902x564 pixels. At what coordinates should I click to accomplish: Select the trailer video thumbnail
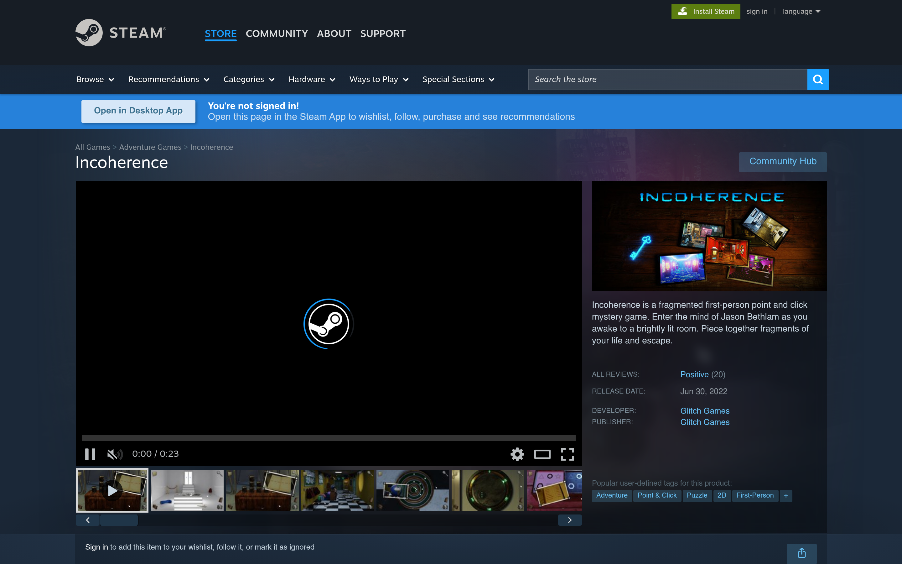tap(112, 490)
